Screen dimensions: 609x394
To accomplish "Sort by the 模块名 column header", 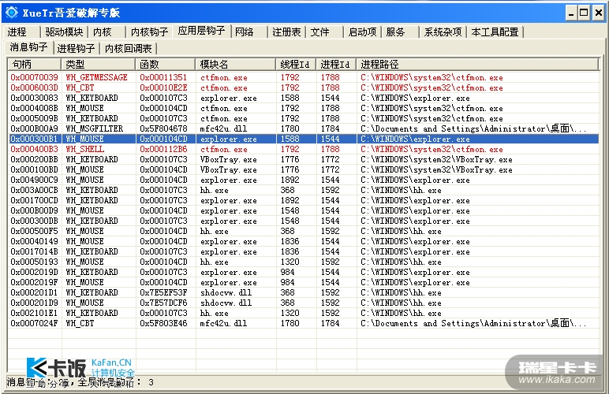I will [x=236, y=64].
